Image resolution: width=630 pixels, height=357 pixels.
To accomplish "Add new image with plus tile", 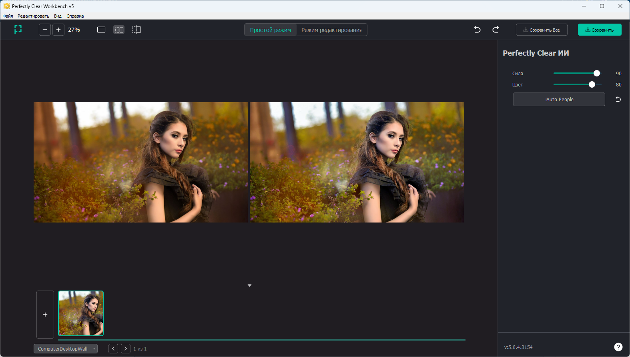I will [45, 315].
